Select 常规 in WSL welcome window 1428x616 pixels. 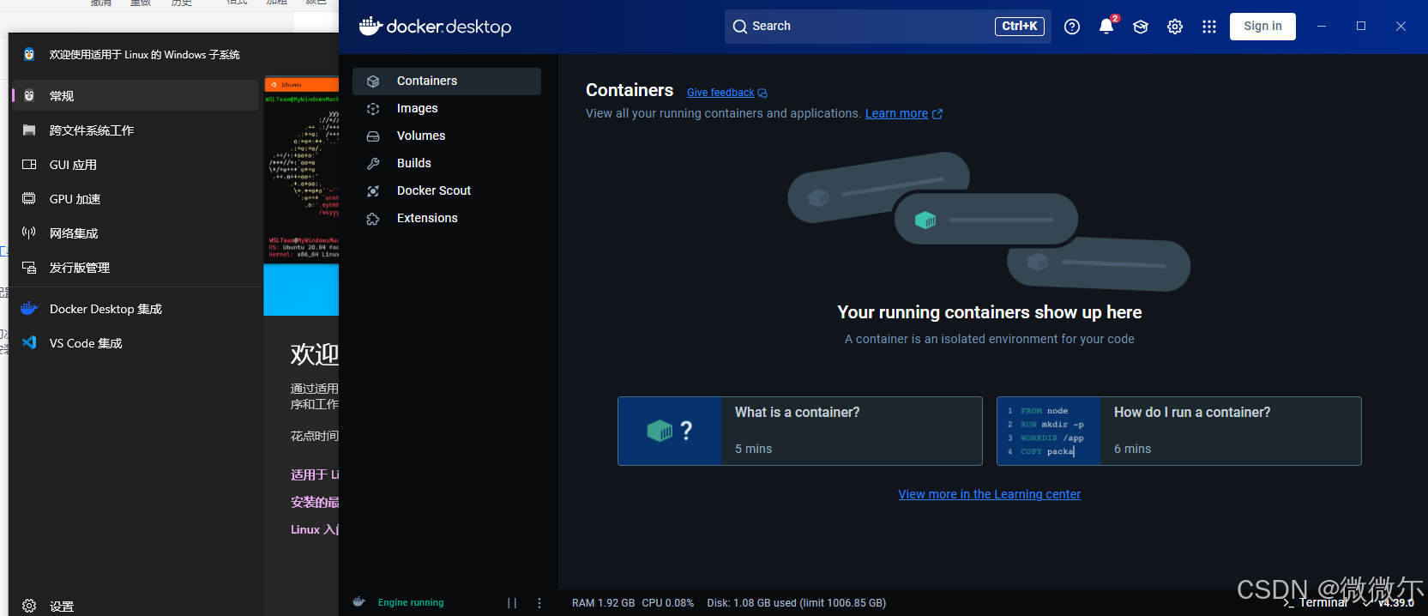pos(135,95)
